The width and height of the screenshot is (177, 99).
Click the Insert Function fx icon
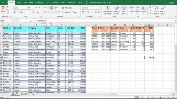coord(31,21)
